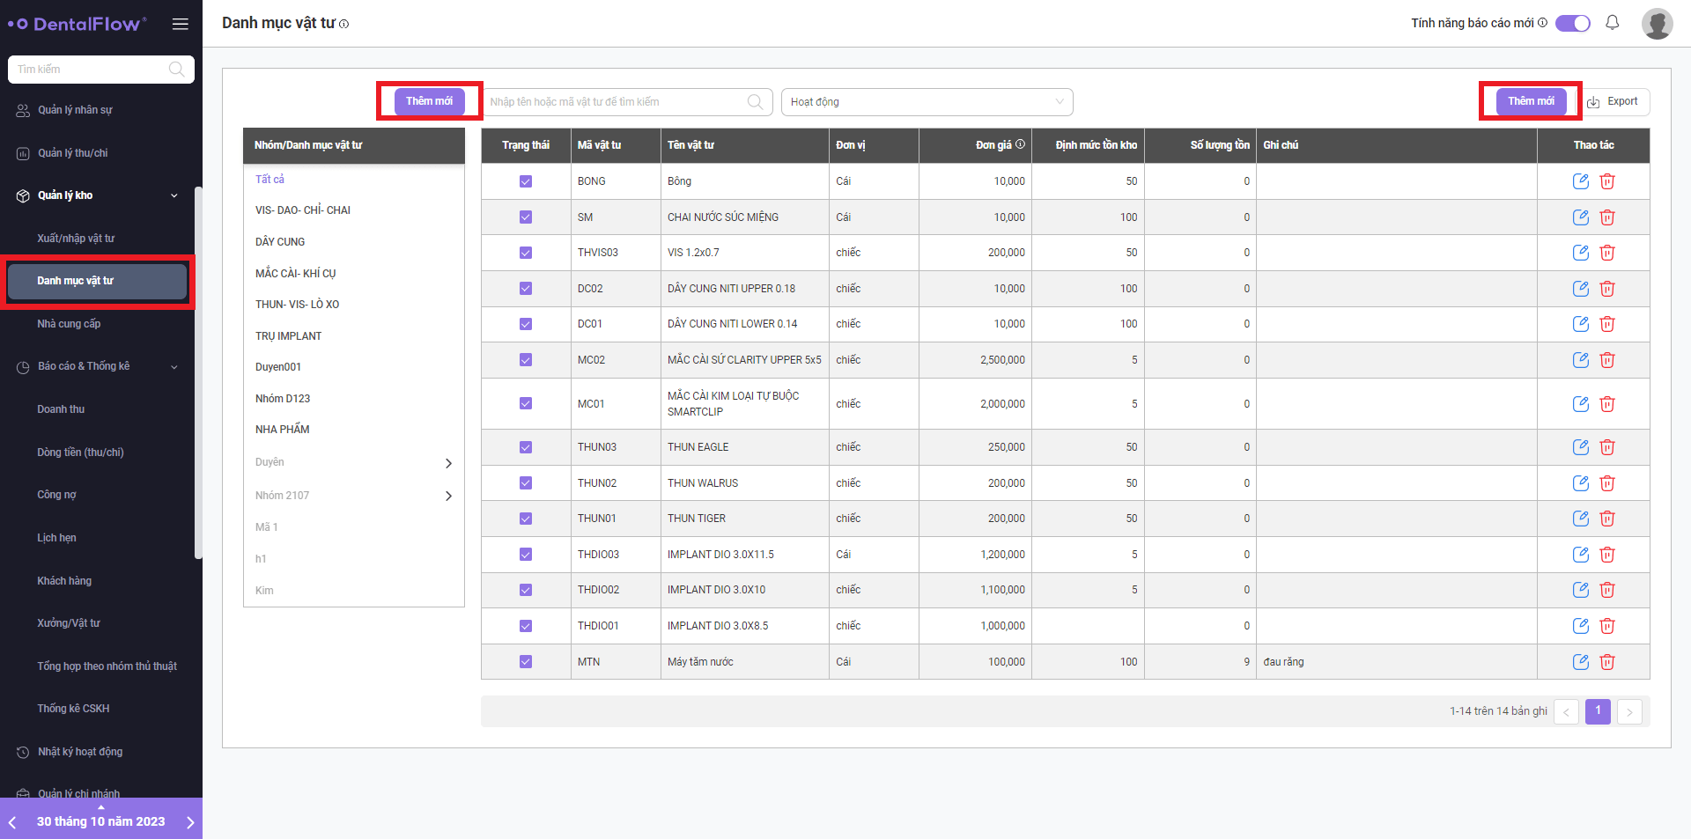
Task: Edit the MC01 row
Action: tap(1581, 404)
